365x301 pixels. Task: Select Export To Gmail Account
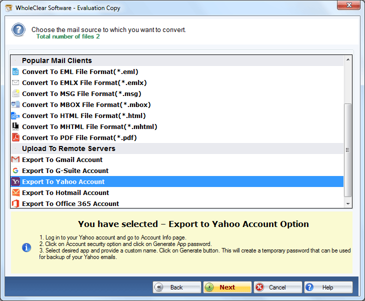tap(177, 159)
